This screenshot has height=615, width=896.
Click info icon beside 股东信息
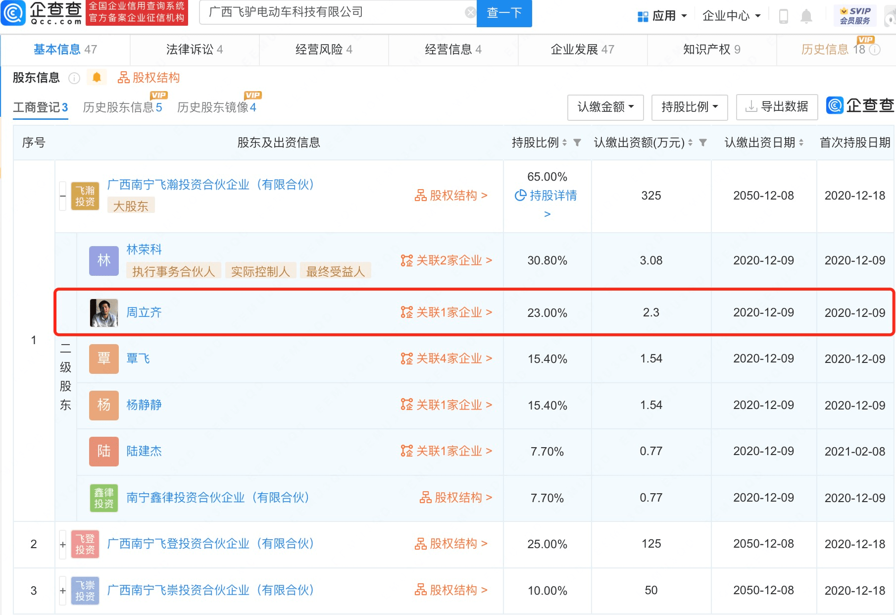tap(74, 78)
